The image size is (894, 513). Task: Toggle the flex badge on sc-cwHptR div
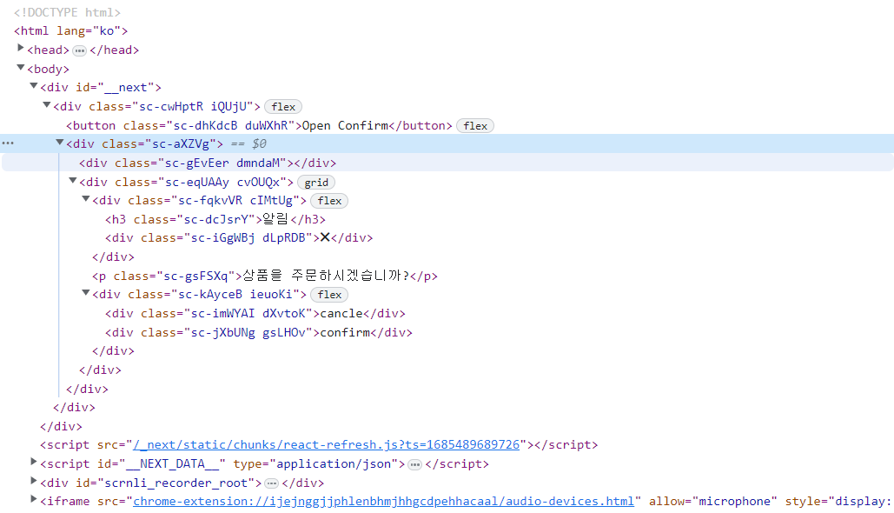pyautogui.click(x=283, y=107)
